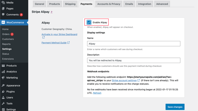The height and width of the screenshot is (111, 198).
Task: Click the Users person icon
Action: (x=3, y=98)
